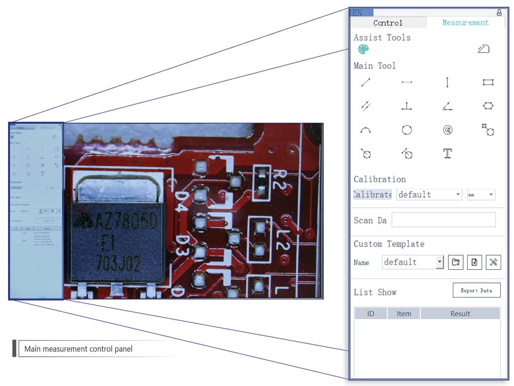Select the rectangle measurement tool in enlarged panel
Viewport: 514px width, 386px height.
click(x=488, y=82)
